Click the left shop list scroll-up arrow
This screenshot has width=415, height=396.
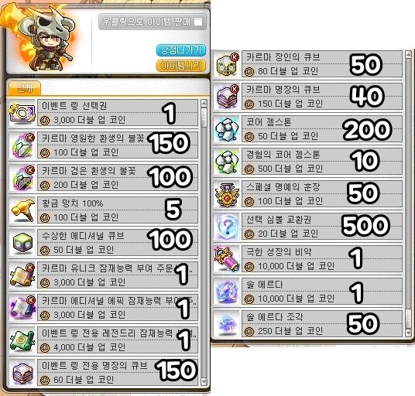(x=204, y=104)
